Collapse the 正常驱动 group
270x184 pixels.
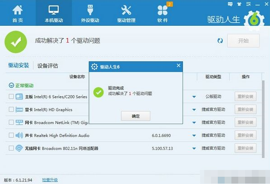[x=11, y=85]
